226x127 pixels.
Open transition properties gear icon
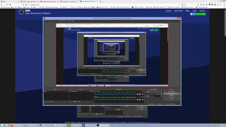point(161,94)
